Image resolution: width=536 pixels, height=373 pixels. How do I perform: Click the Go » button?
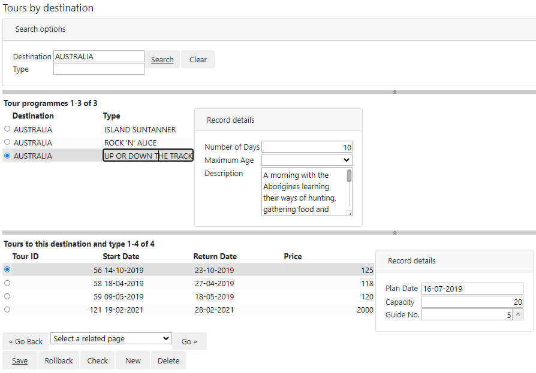[189, 341]
